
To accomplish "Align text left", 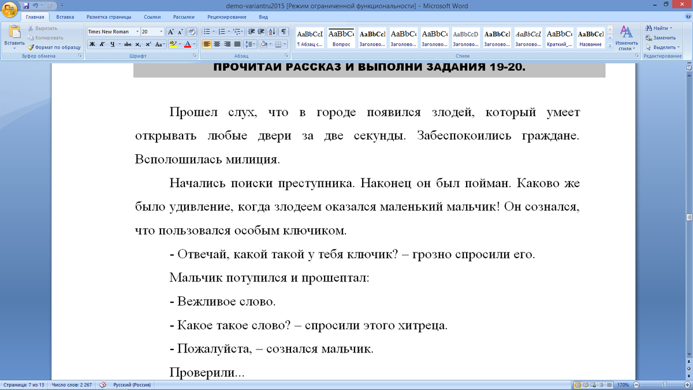I will (x=207, y=44).
